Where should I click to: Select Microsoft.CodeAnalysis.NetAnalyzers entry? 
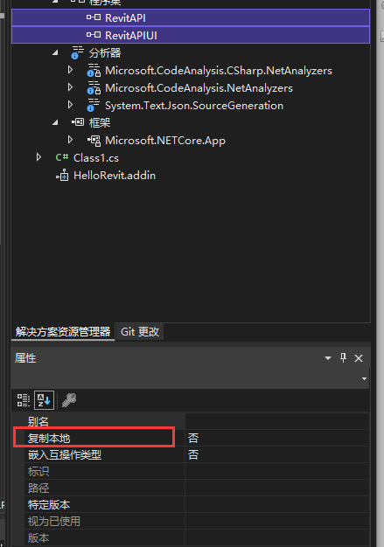(199, 88)
